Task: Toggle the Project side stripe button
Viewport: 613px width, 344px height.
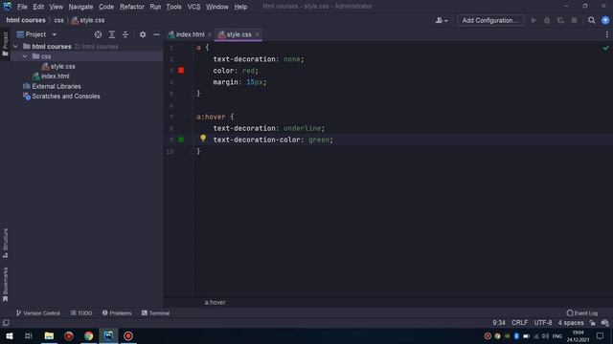Action: coord(6,44)
